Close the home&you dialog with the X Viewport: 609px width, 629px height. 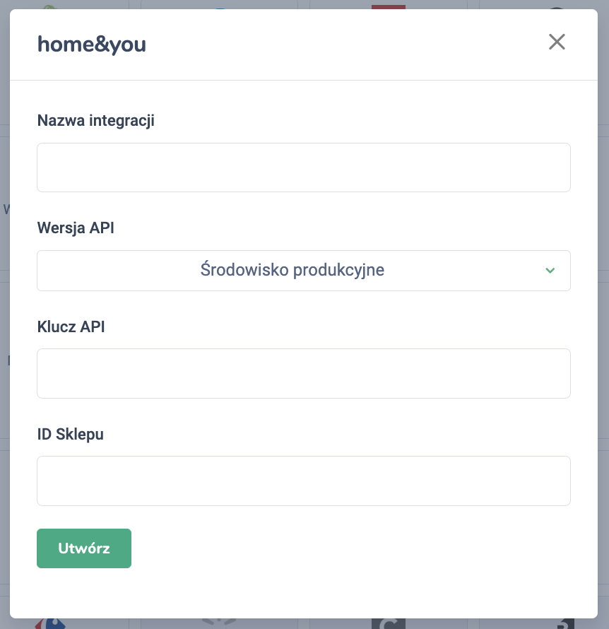pos(557,42)
